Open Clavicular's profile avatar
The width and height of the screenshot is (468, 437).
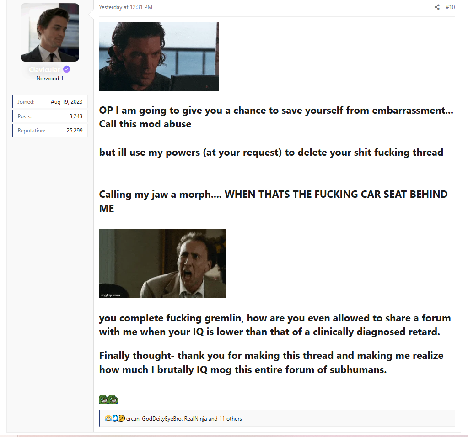(50, 32)
